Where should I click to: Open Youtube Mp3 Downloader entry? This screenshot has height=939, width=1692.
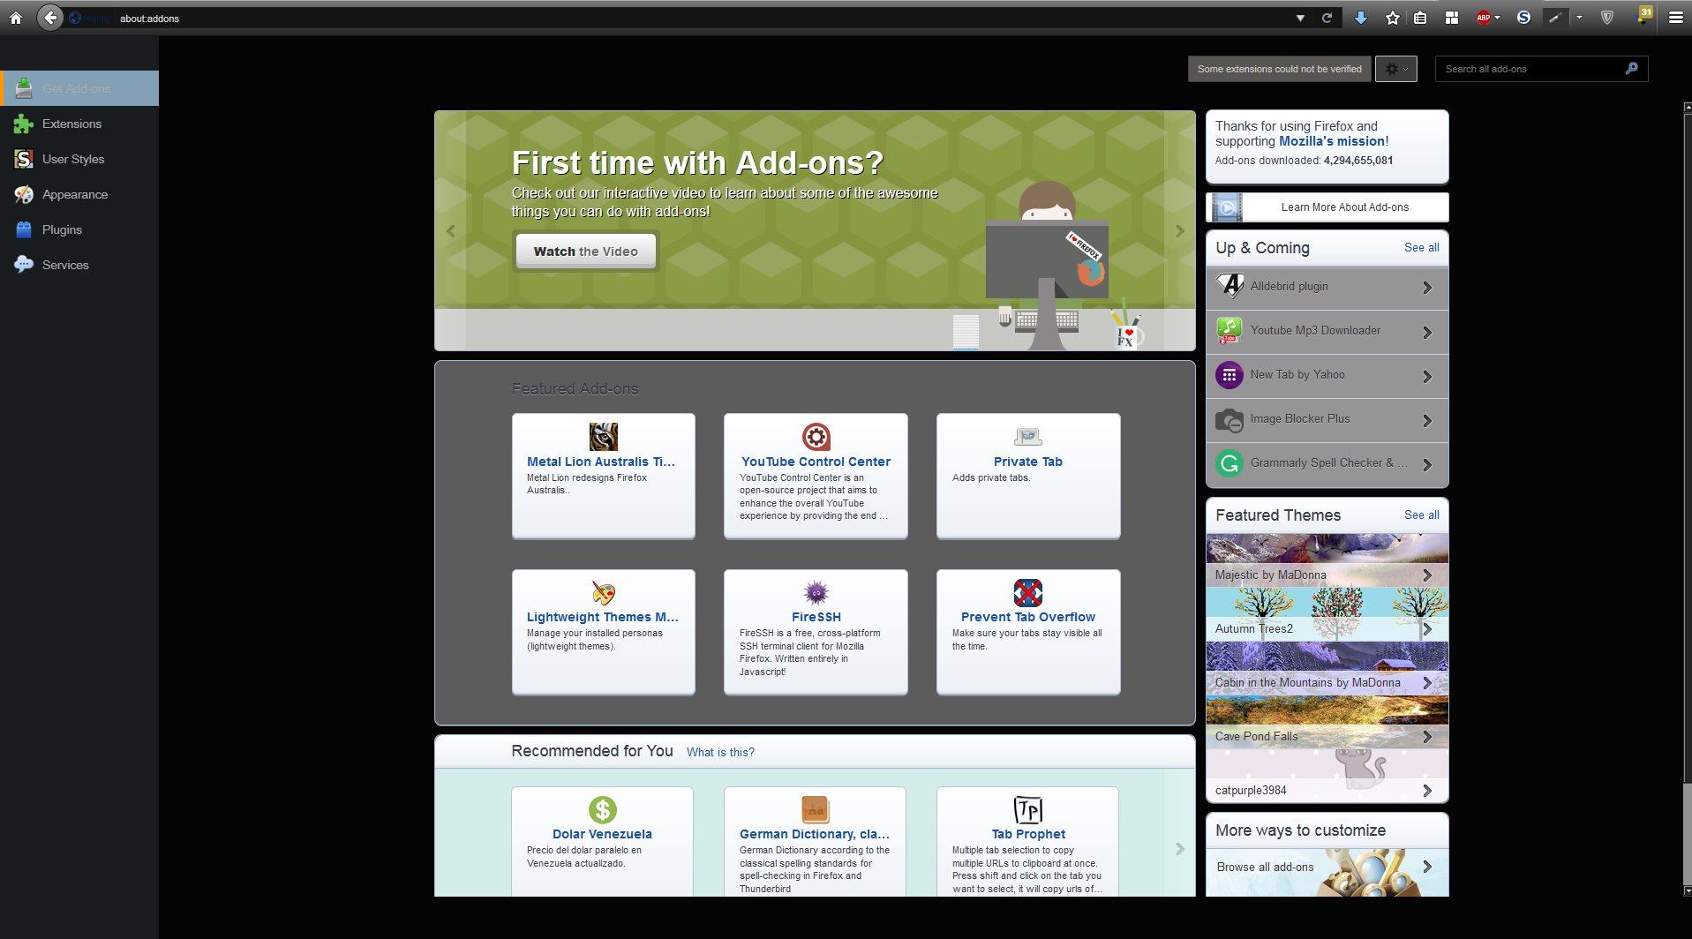point(1327,332)
